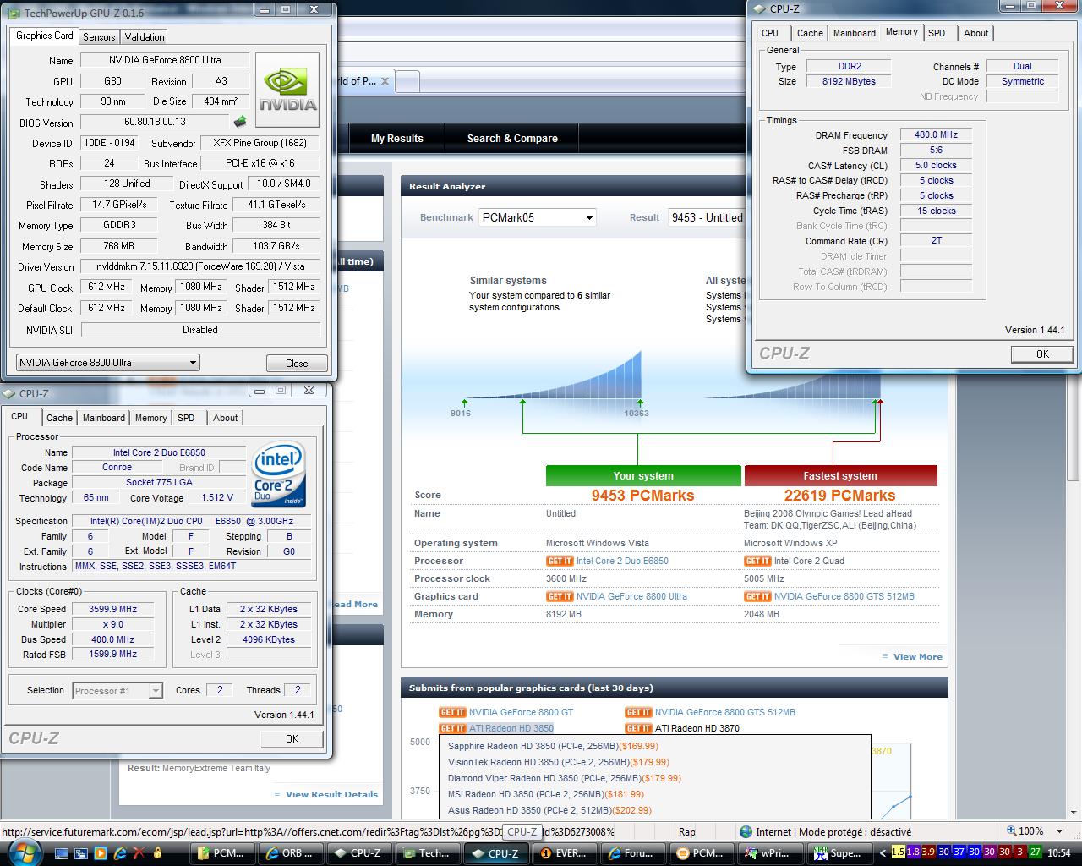Click OK in the CPU-Z memory window
The width and height of the screenshot is (1082, 866).
(x=1042, y=354)
